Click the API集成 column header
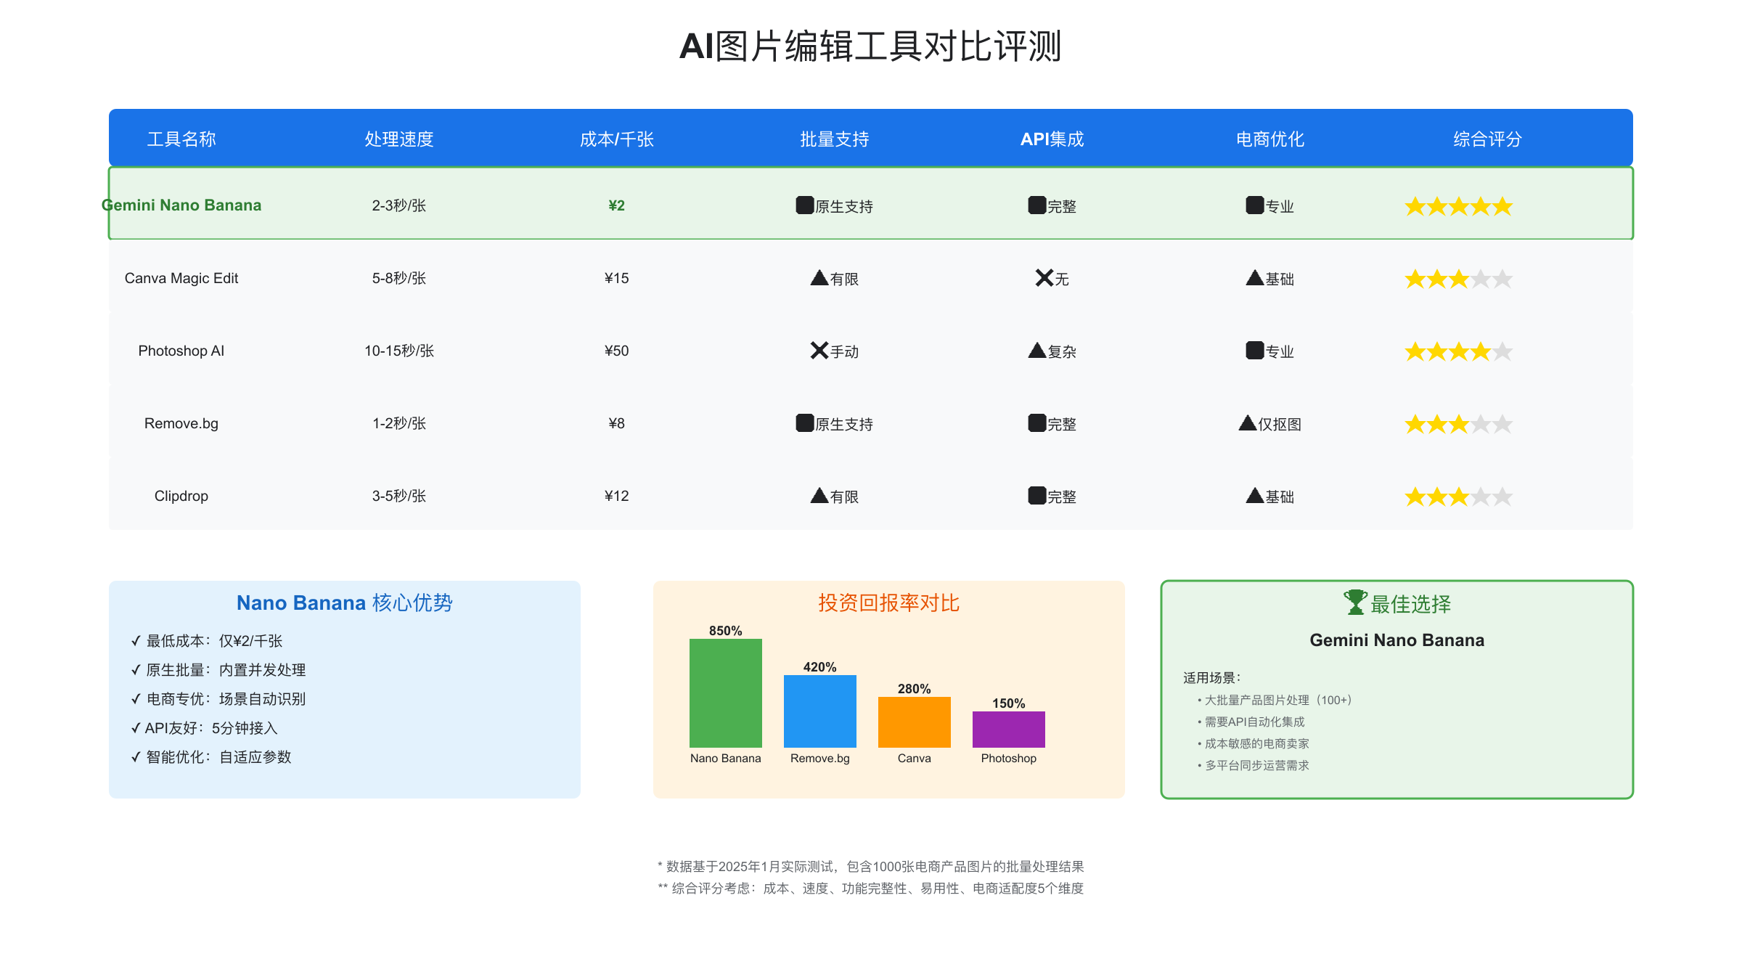This screenshot has width=1742, height=980. [1052, 139]
